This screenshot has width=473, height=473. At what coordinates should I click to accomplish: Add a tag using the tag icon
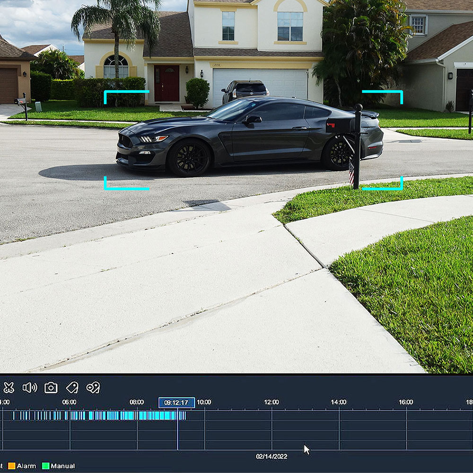click(72, 388)
